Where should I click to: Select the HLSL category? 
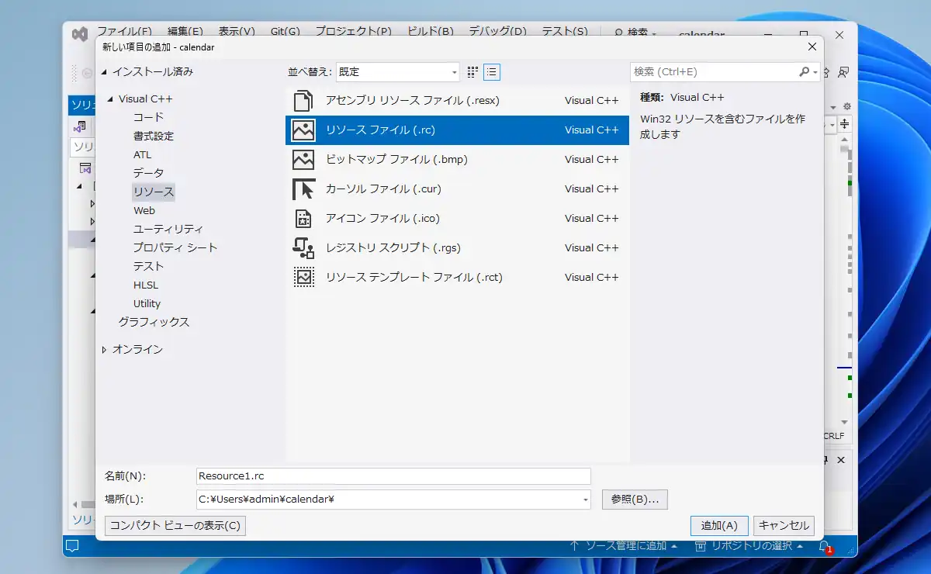click(146, 285)
